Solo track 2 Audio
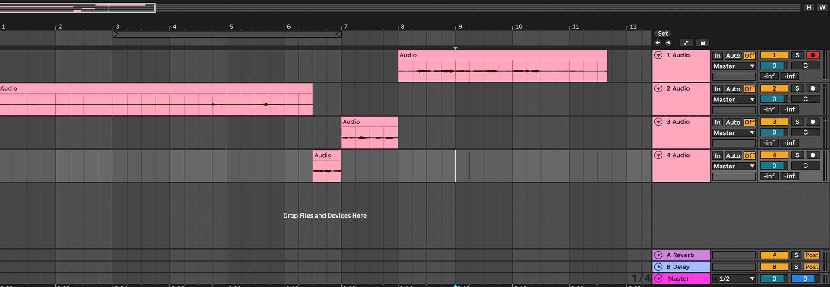The width and height of the screenshot is (830, 287). [x=797, y=88]
